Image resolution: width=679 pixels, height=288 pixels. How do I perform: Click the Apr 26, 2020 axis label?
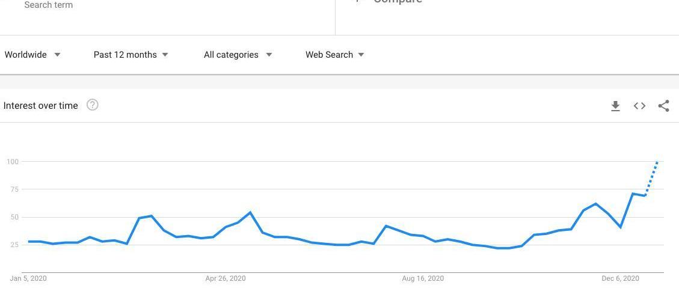(226, 278)
